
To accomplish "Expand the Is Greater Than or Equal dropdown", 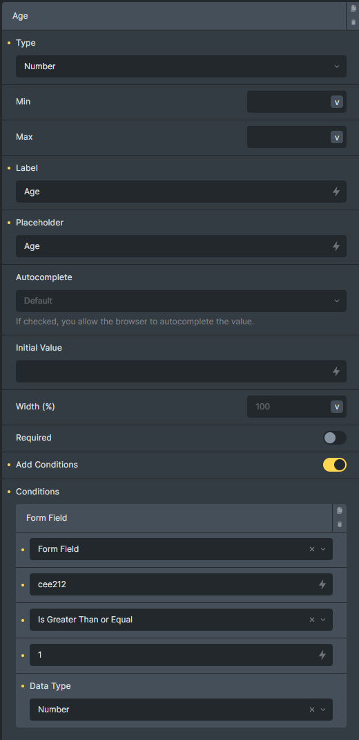I will 182,620.
